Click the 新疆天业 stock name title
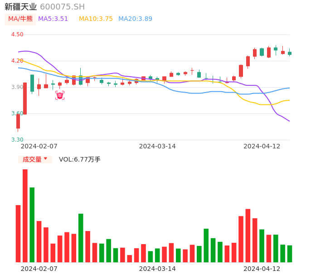Viewport: 311px width, 275px height. coord(21,7)
